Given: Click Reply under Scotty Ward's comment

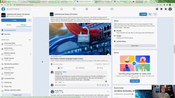Looking at the screenshot, I should [60, 82].
